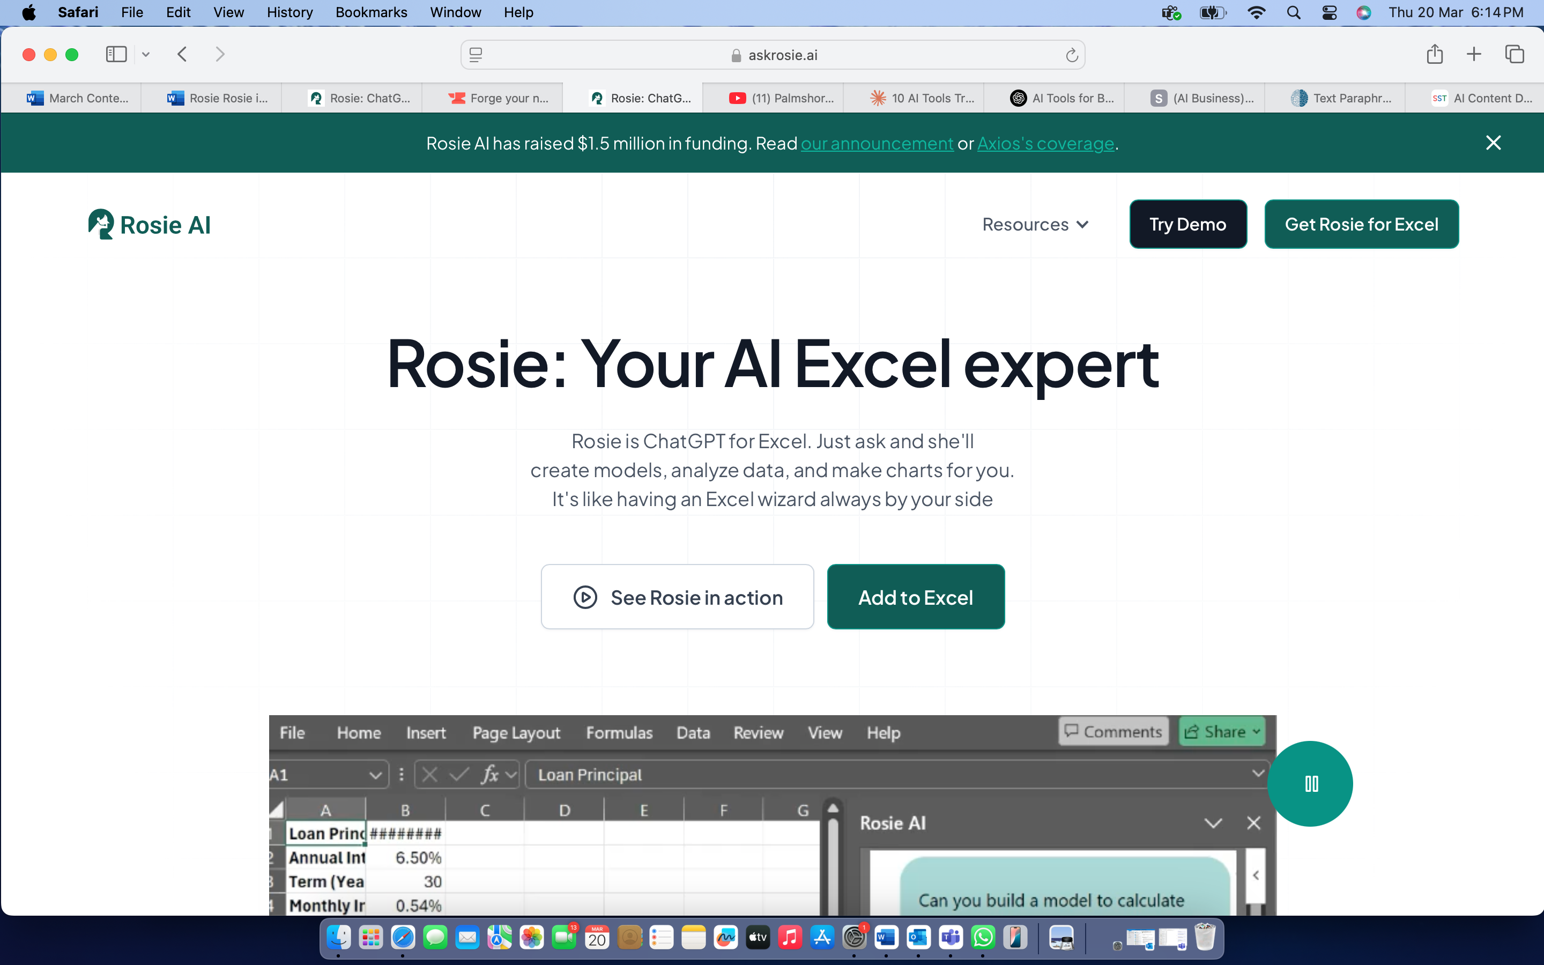This screenshot has height=965, width=1544.
Task: Expand the tab group dropdown arrow
Action: (145, 54)
